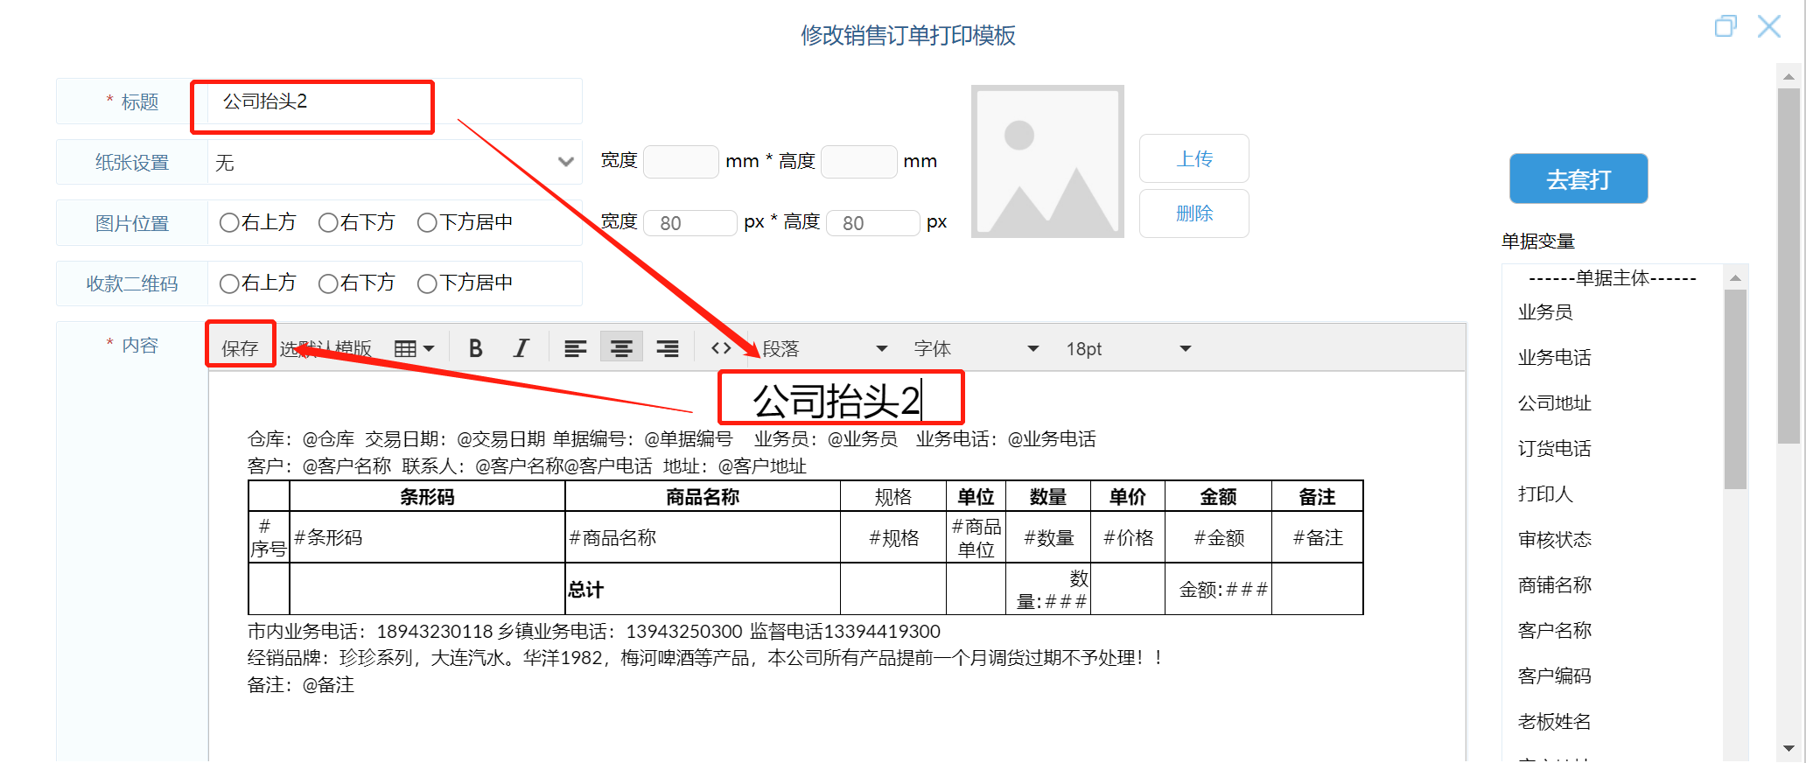Click the 上传 upload button
The image size is (1806, 763).
tap(1193, 158)
